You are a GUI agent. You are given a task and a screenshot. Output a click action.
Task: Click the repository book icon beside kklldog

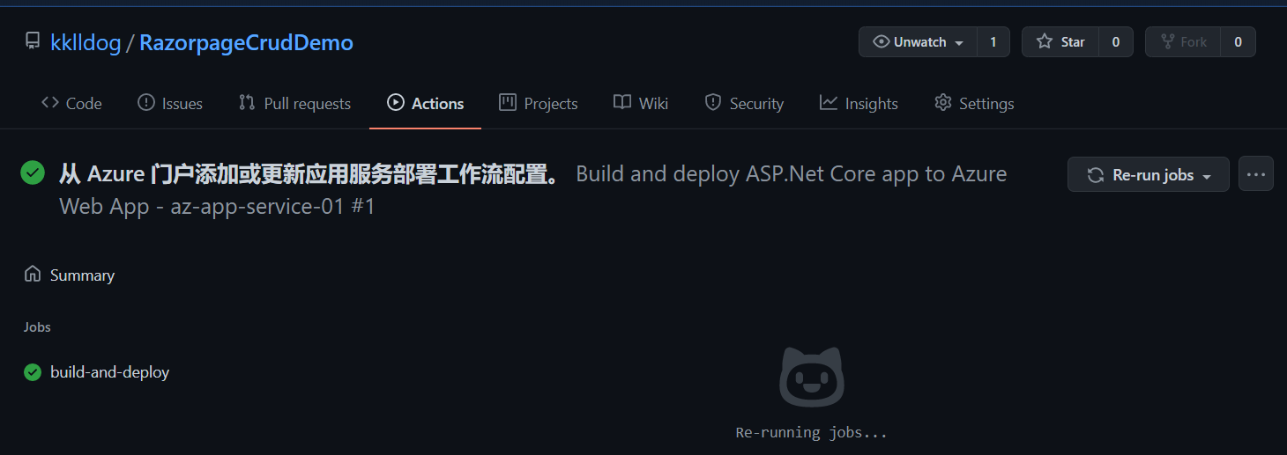[x=33, y=41]
